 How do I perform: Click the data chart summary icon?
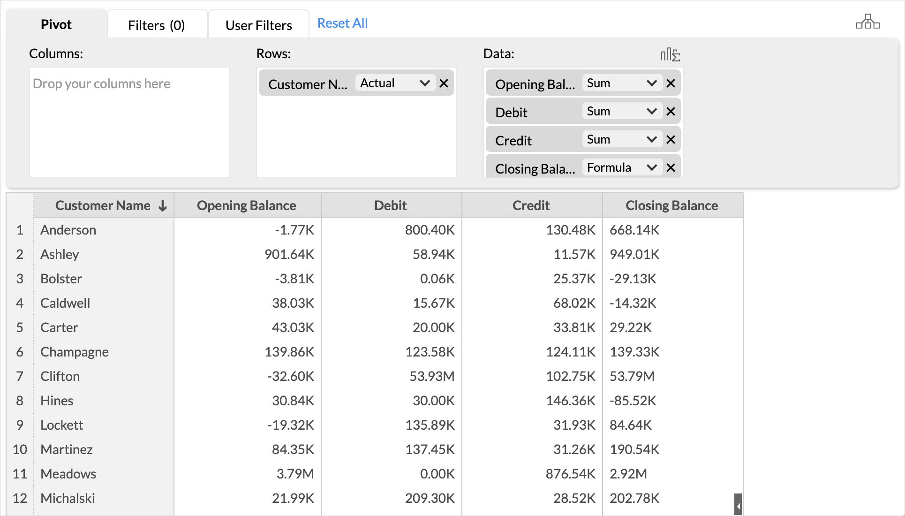click(670, 55)
